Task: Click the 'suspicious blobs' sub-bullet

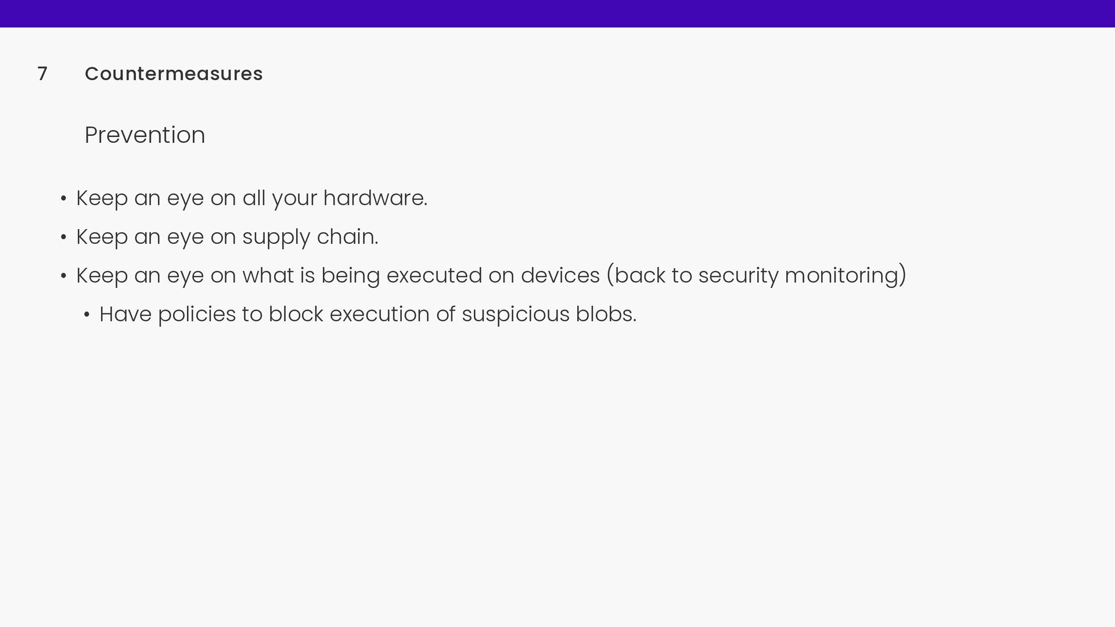Action: 368,315
